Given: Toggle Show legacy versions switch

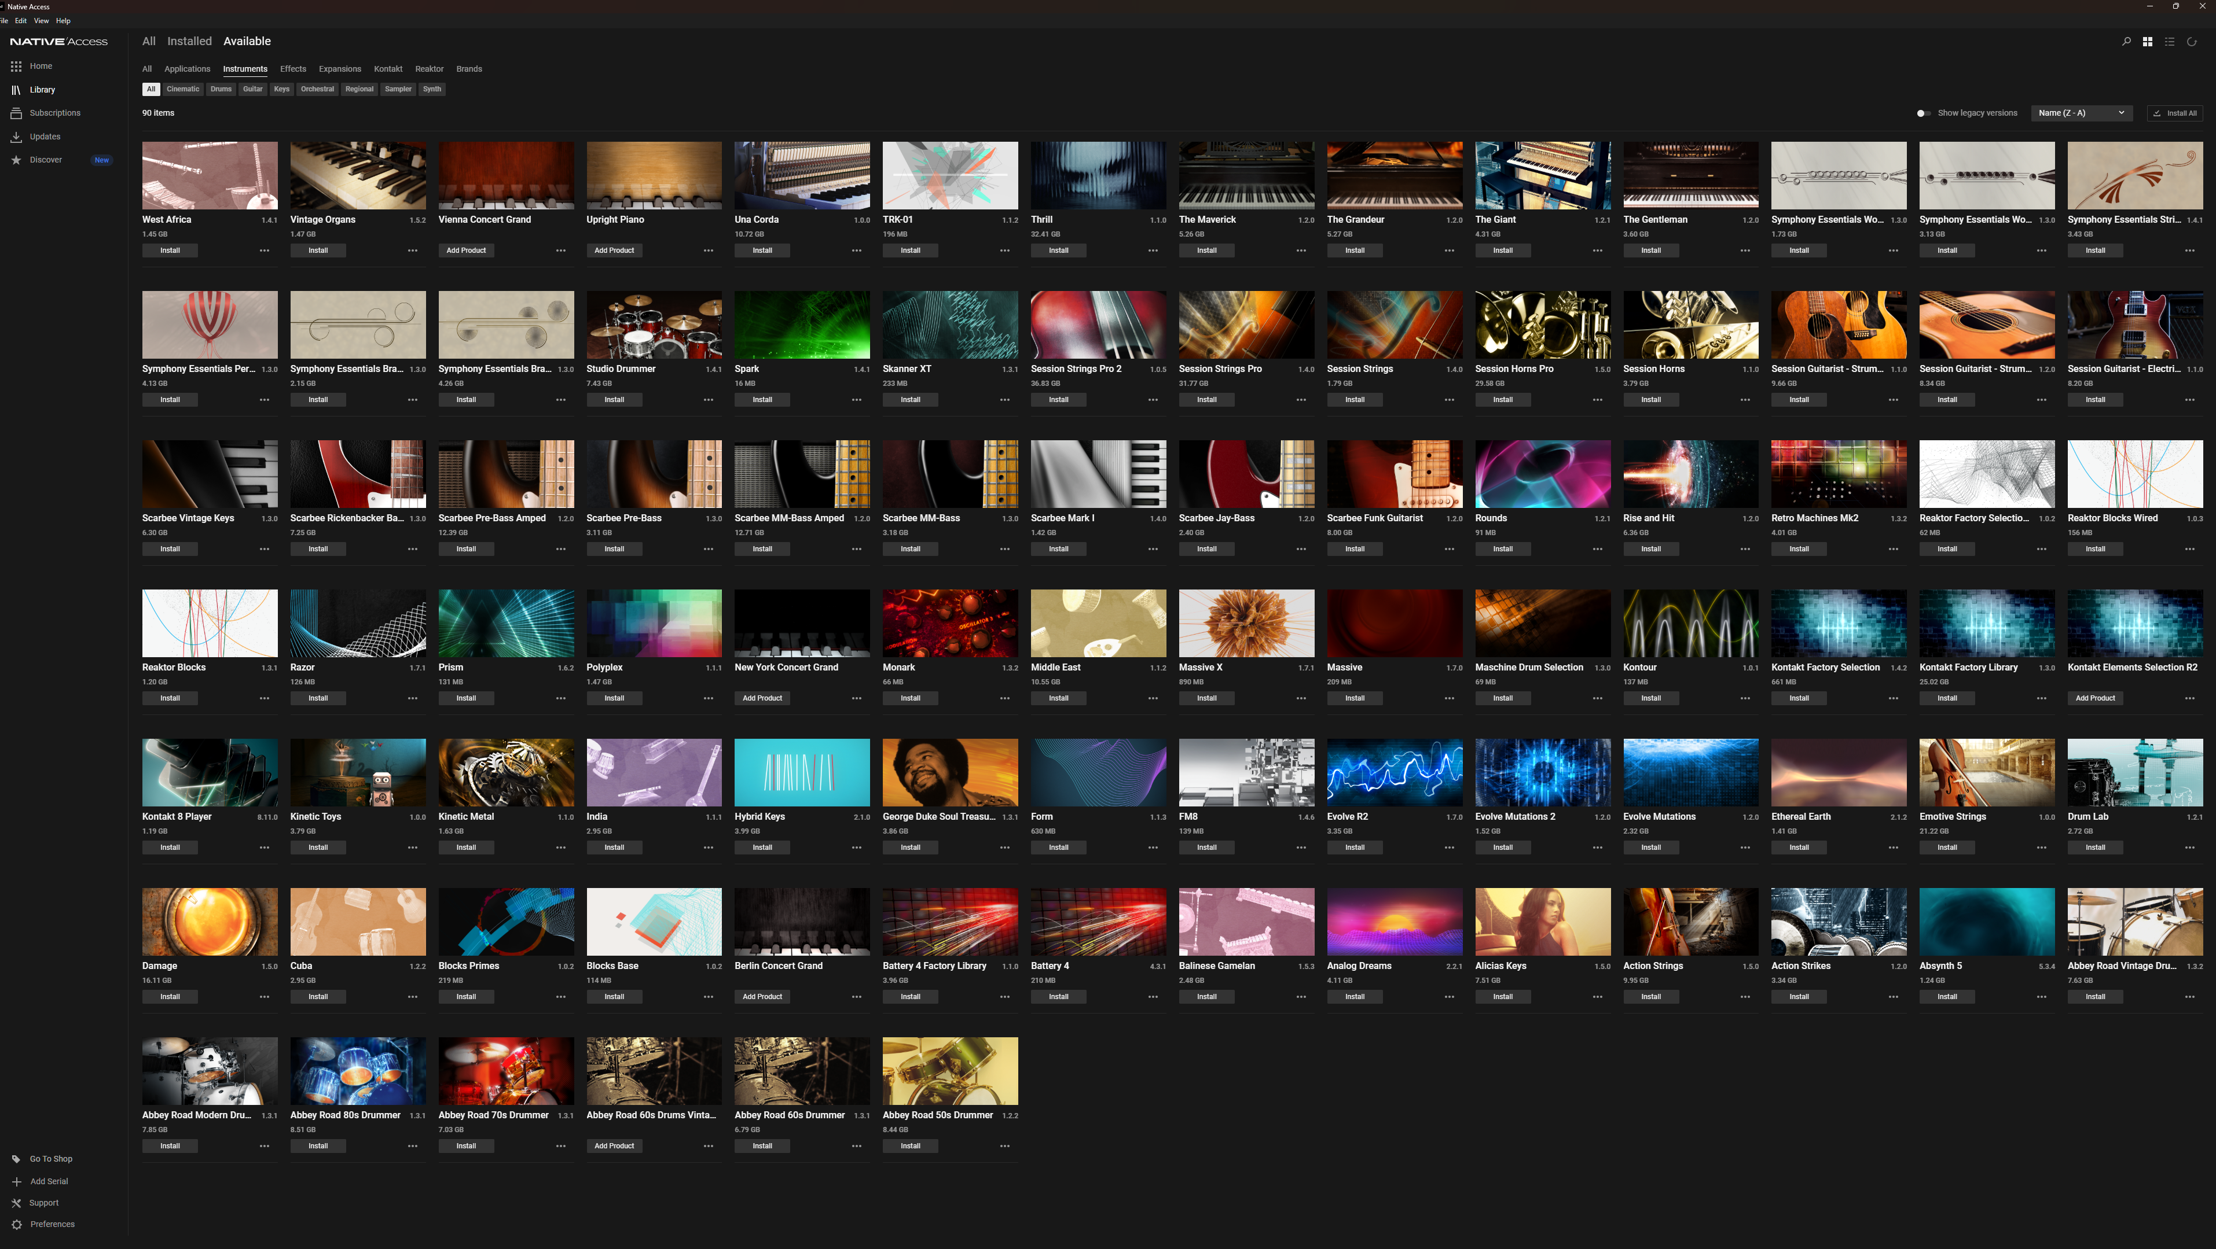Looking at the screenshot, I should (1924, 113).
